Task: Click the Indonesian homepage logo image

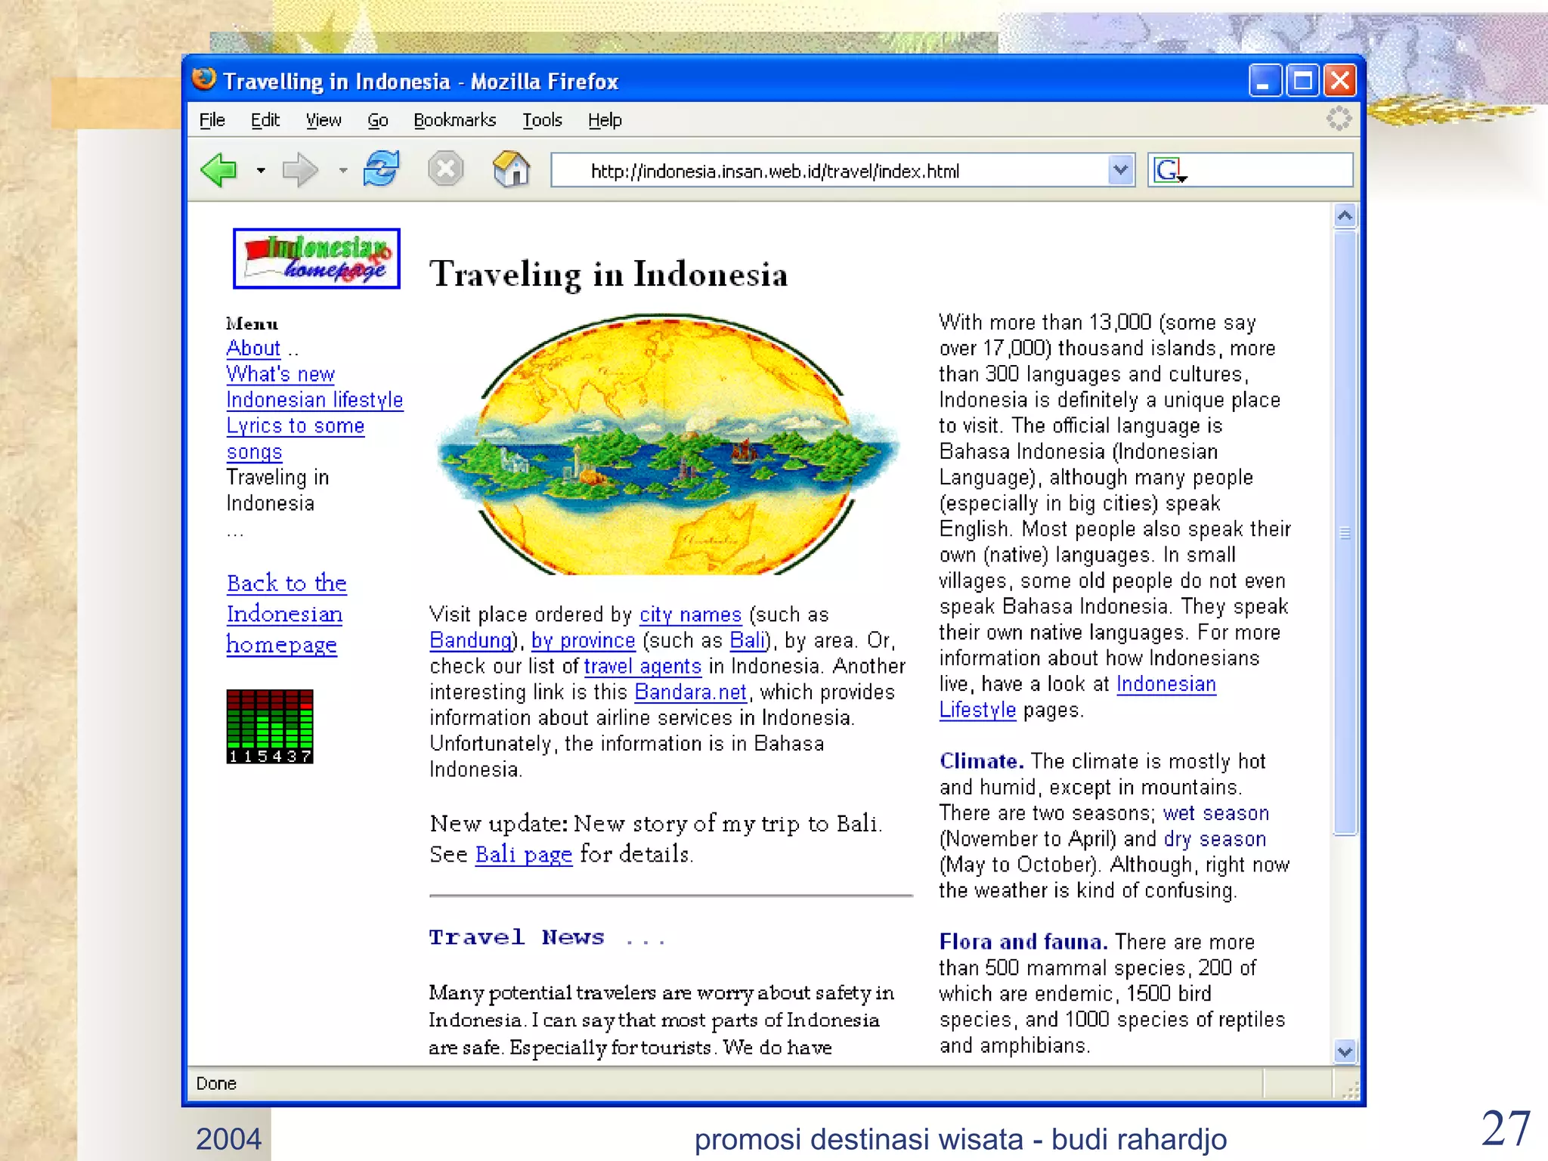Action: [316, 258]
